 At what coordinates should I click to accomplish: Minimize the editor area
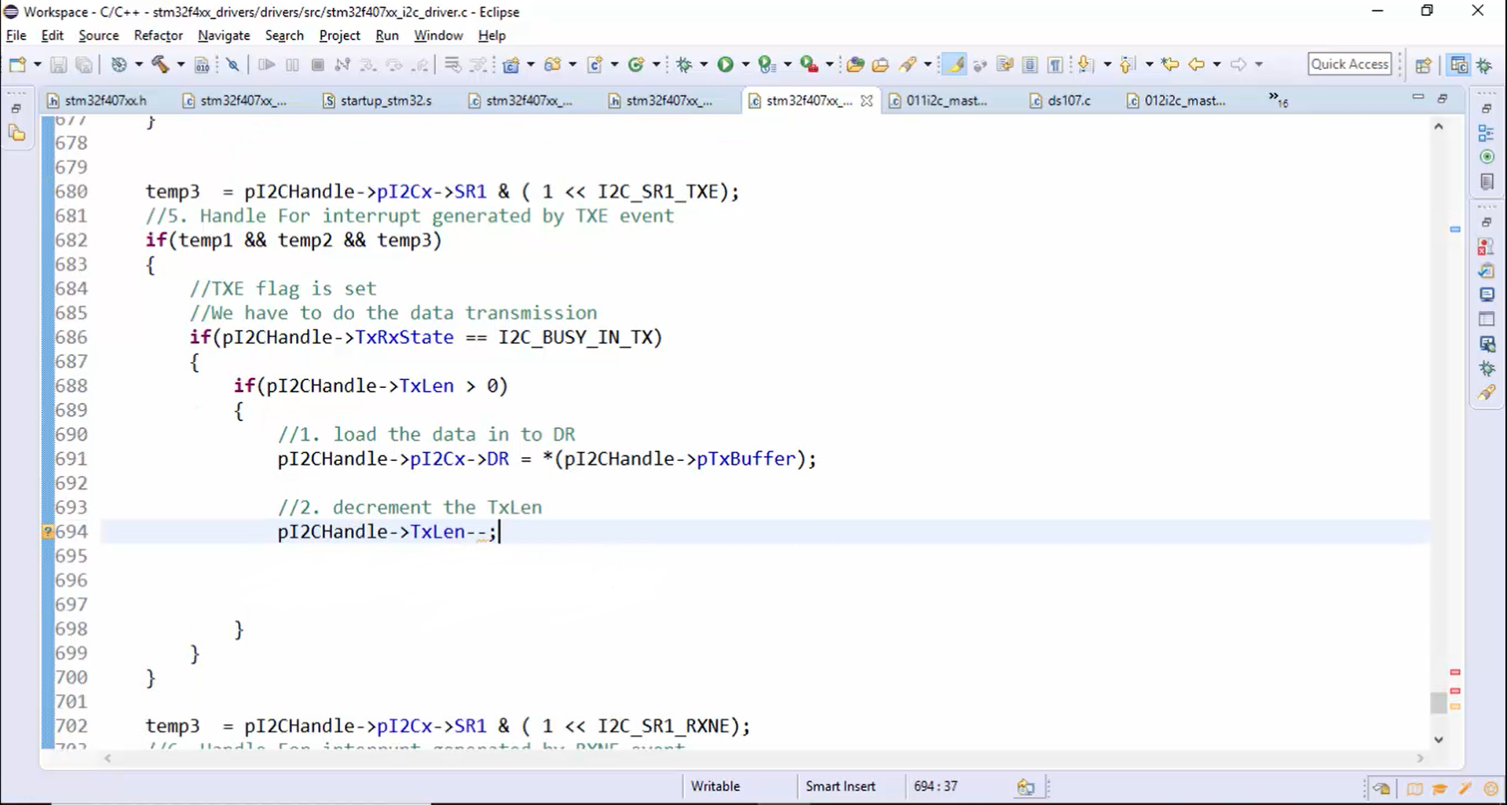coord(1417,98)
